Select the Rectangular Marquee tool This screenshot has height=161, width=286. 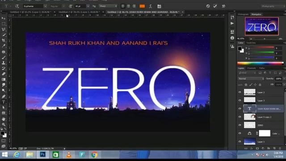4,24
